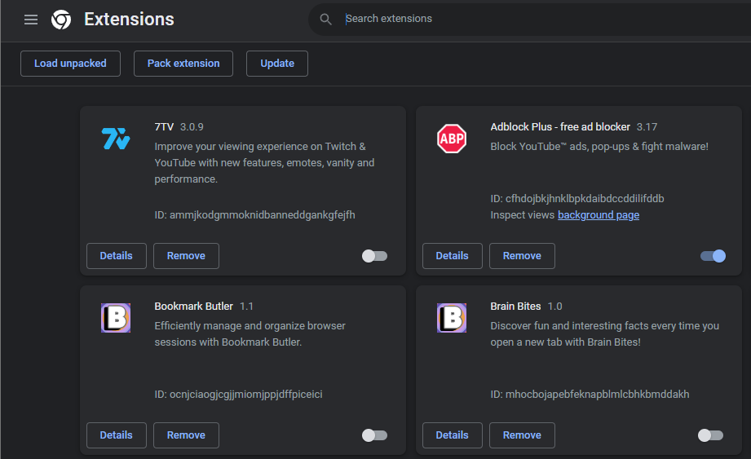Remove the Brain Bites extension

click(x=522, y=435)
